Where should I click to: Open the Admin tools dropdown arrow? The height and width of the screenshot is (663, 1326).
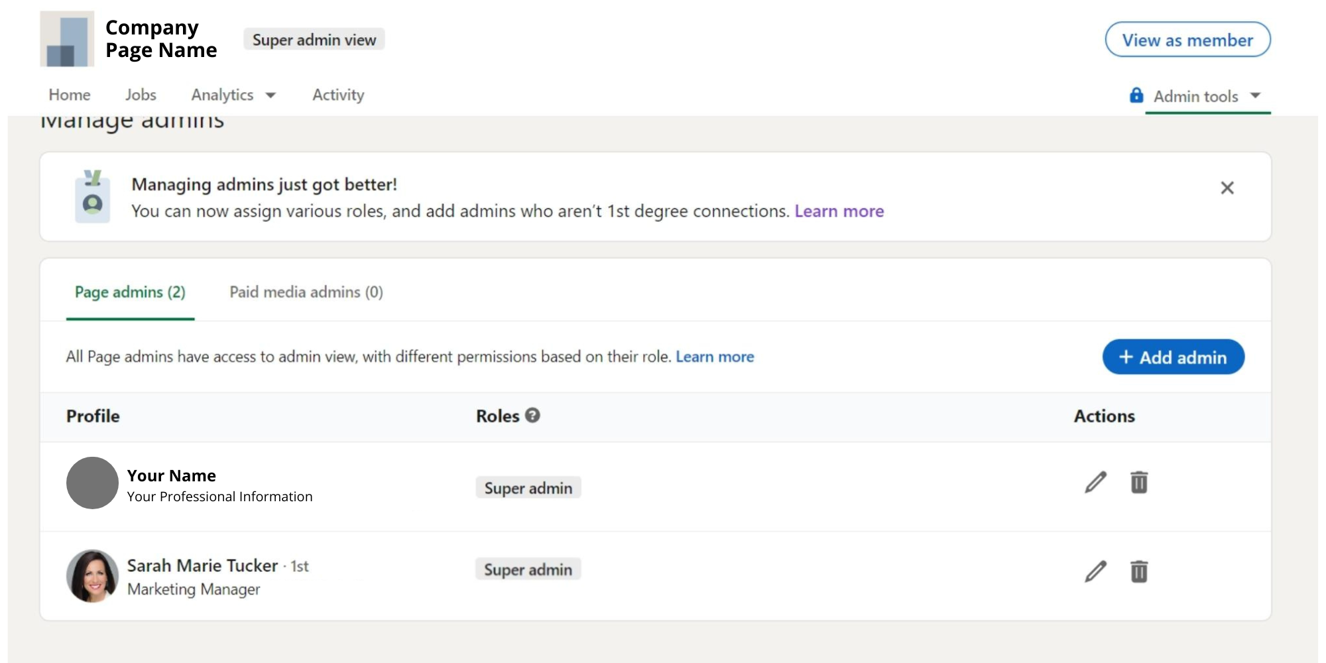click(1255, 95)
